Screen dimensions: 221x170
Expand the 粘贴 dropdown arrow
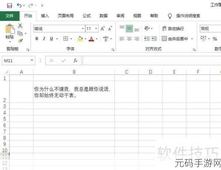(x=10, y=42)
